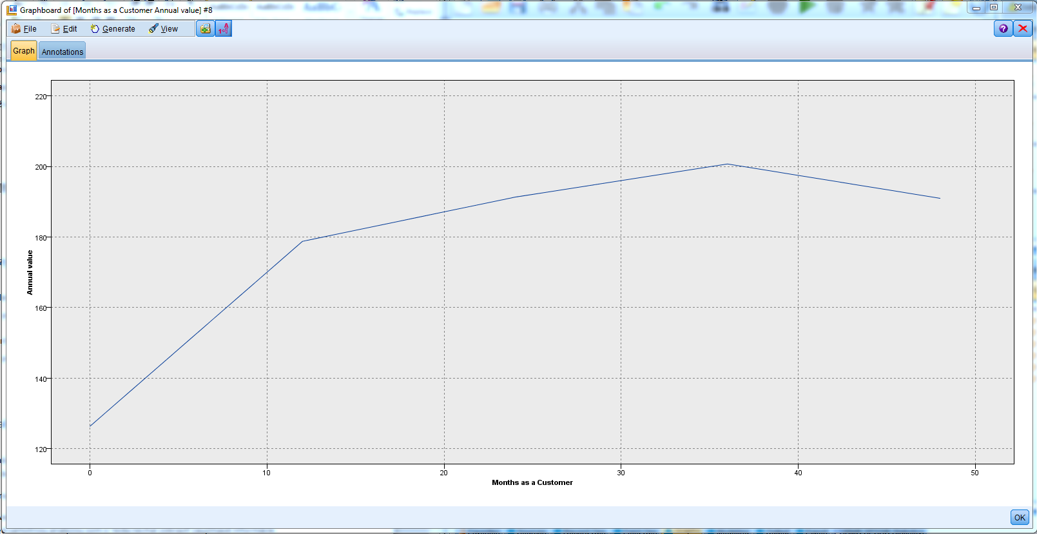
Task: Maximize the Graphboard window
Action: coord(994,8)
